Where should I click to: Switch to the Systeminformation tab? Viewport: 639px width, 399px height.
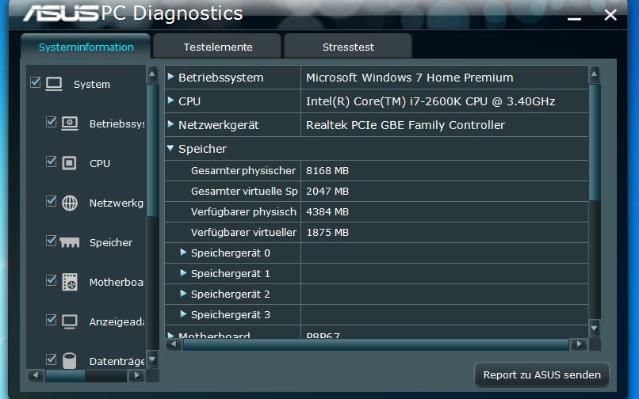click(x=86, y=47)
